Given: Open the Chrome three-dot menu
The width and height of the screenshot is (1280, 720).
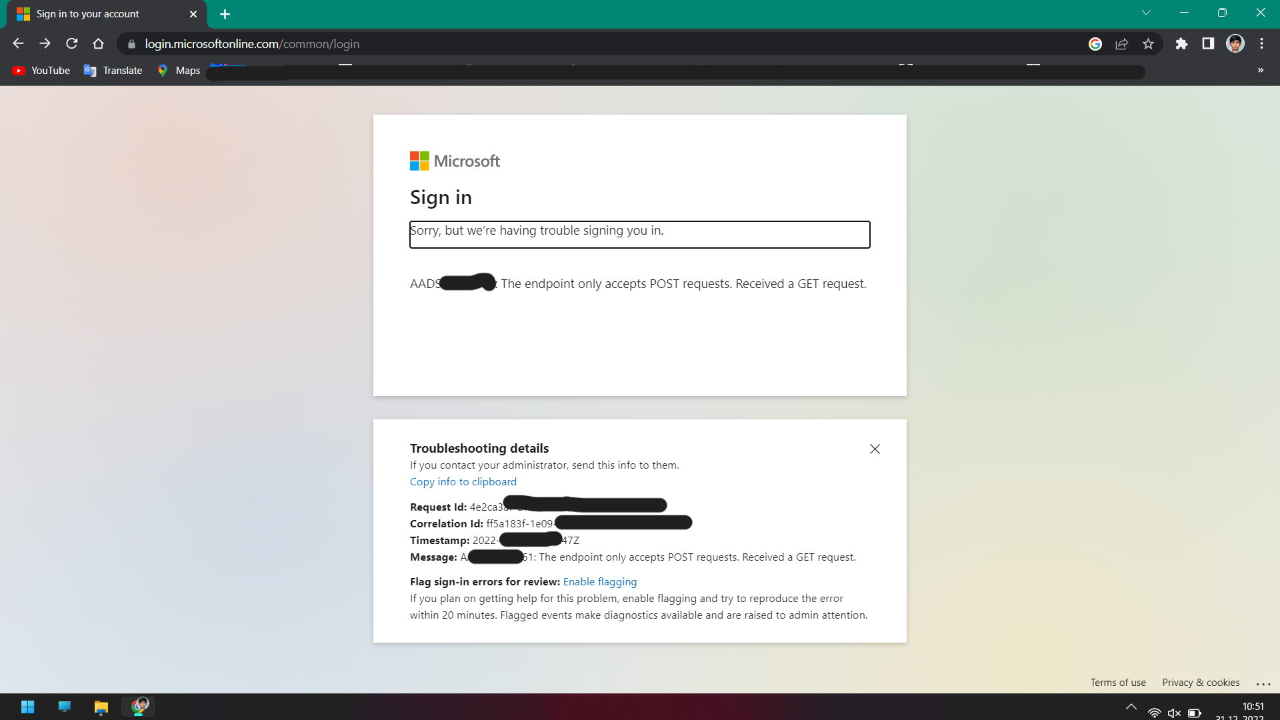Looking at the screenshot, I should point(1261,44).
